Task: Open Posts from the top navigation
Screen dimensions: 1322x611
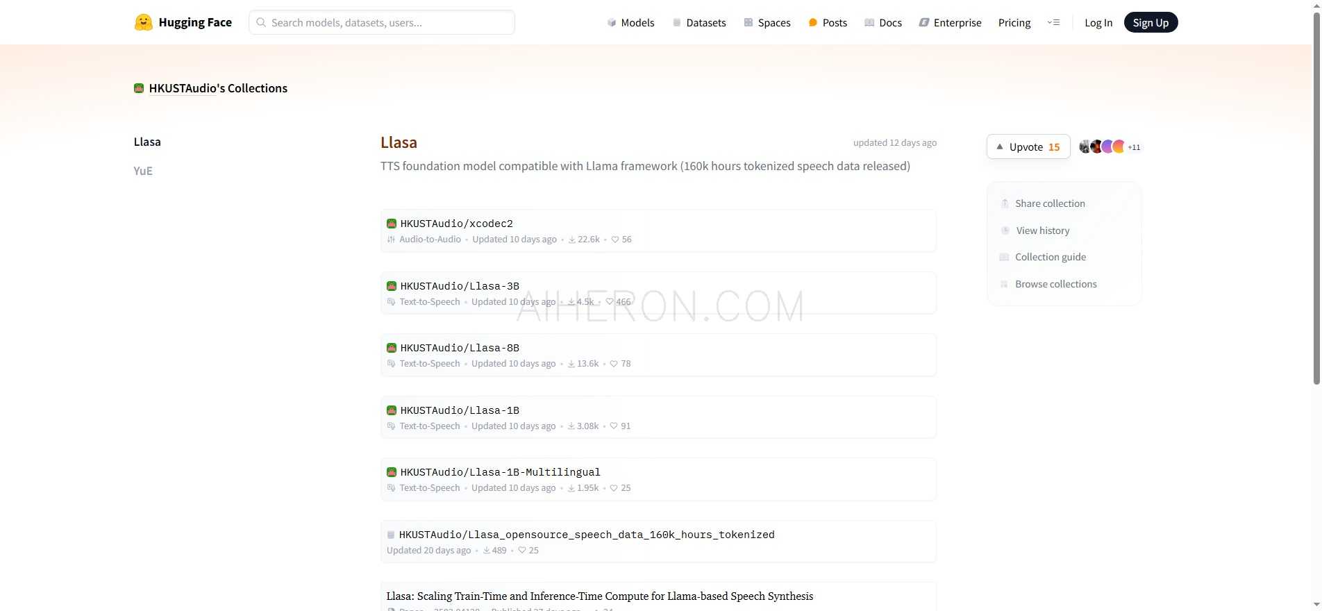Action: 828,22
